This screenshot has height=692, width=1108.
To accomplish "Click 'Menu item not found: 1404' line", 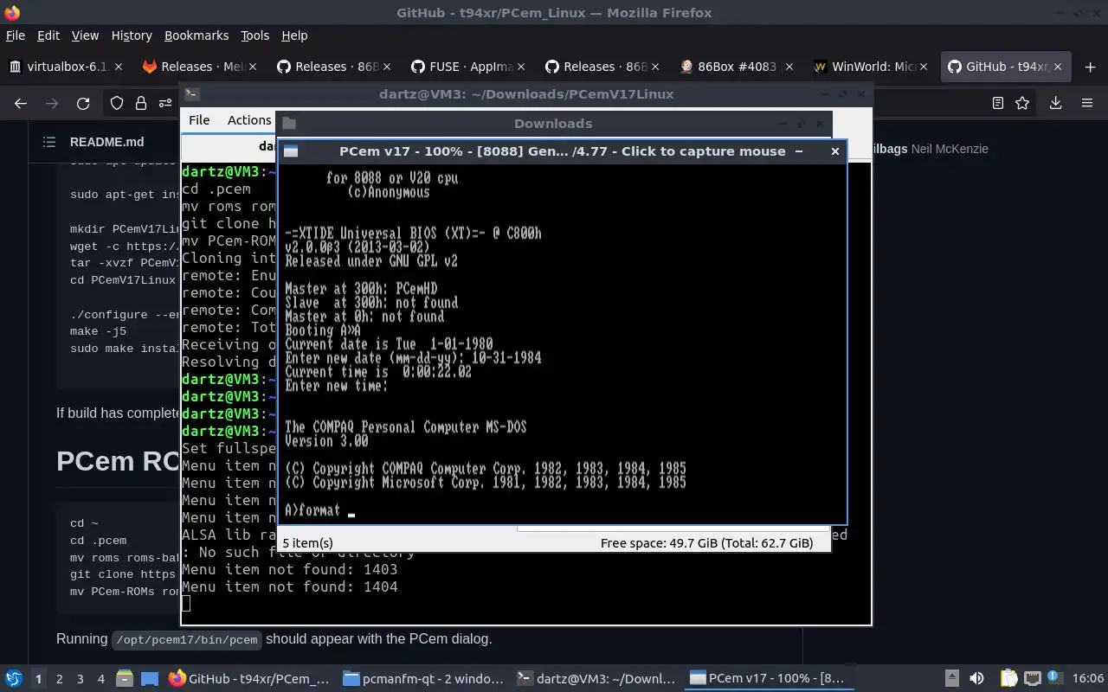I will (289, 586).
